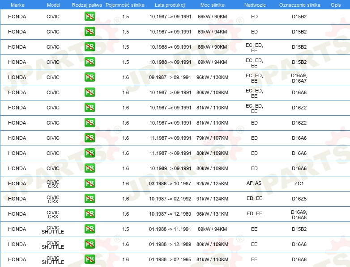Select HONDA in the AF, AS row
350x267 pixels.
pyautogui.click(x=17, y=184)
